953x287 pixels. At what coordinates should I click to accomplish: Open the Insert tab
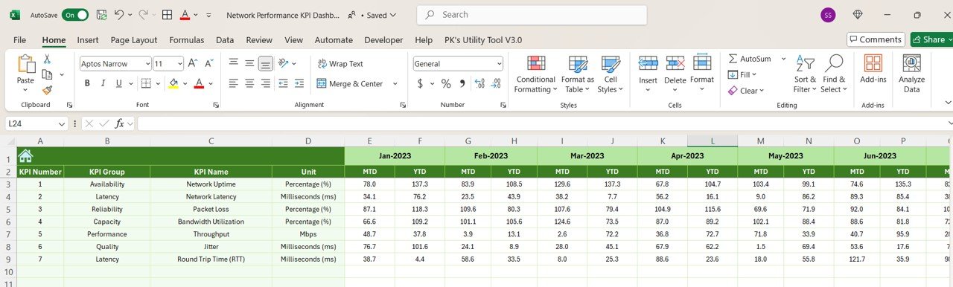88,40
